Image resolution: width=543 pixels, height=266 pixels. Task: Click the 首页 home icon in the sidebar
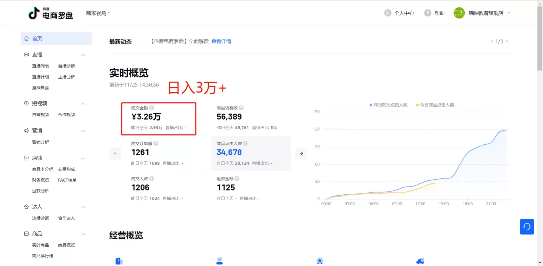[x=26, y=39]
